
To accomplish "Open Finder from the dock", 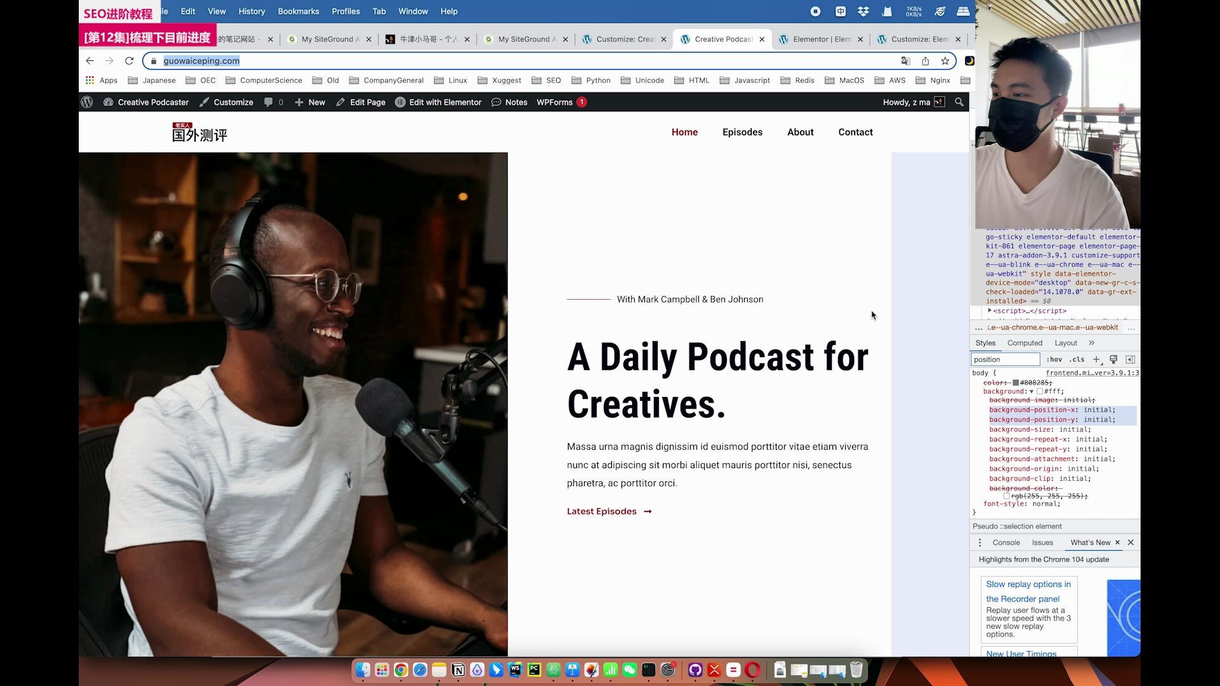I will click(363, 670).
